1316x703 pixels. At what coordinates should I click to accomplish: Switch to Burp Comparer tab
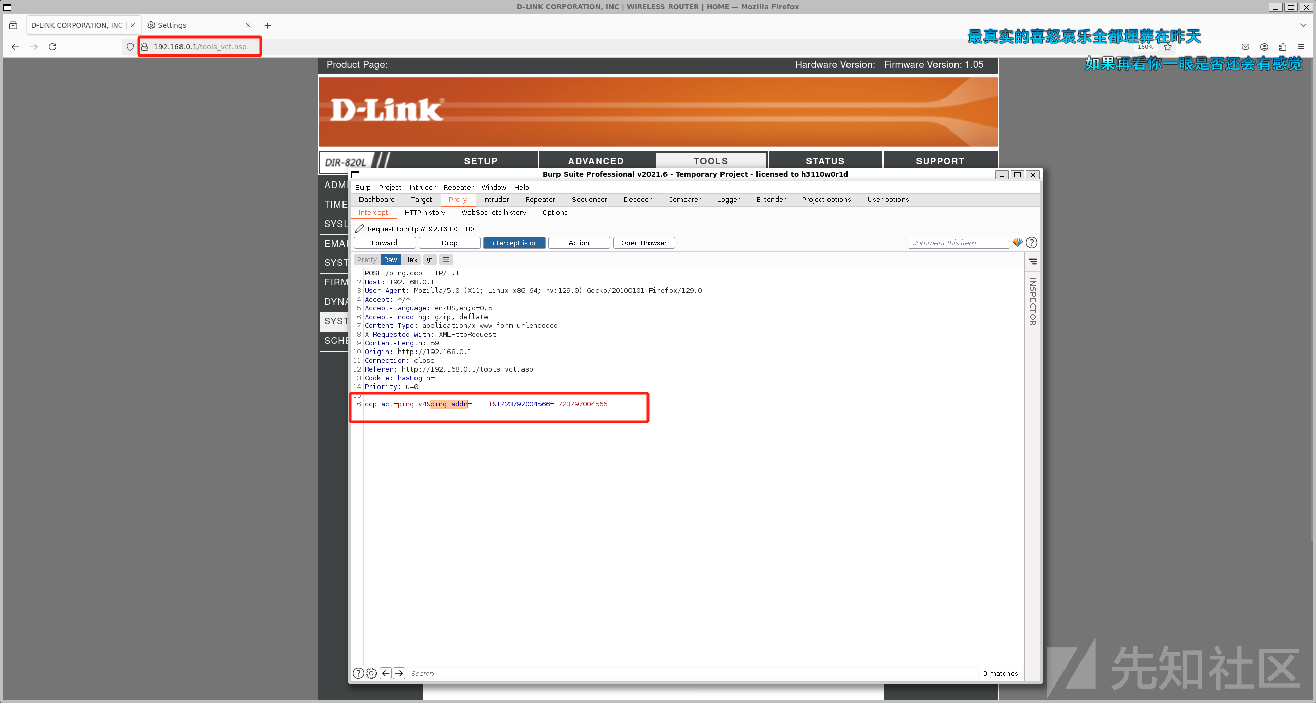(x=684, y=199)
